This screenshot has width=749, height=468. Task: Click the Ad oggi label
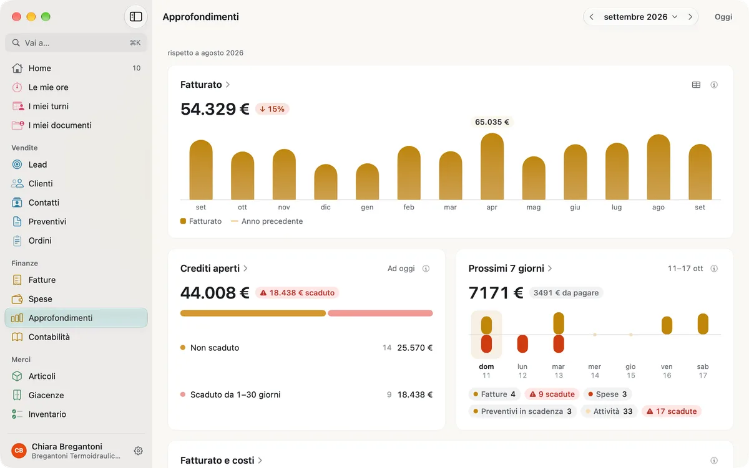pyautogui.click(x=401, y=269)
